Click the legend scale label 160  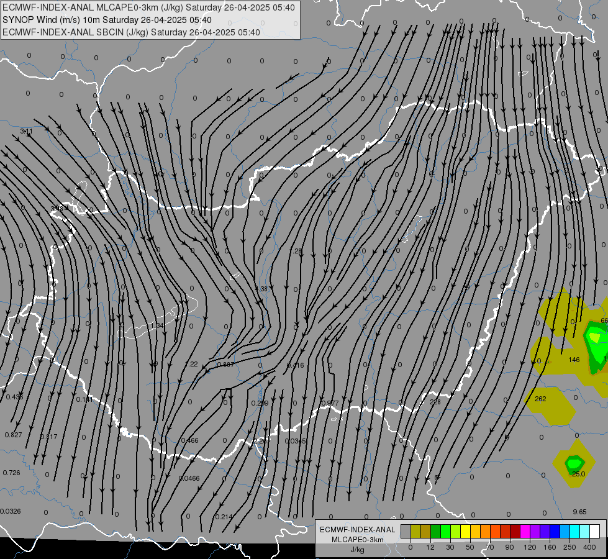[550, 547]
